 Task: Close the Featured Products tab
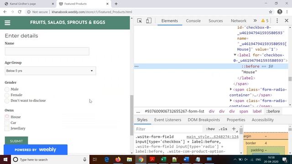108,4
